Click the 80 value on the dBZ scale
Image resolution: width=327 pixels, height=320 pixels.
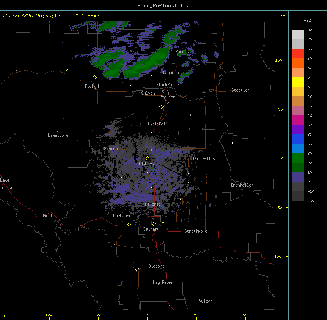pos(310,30)
